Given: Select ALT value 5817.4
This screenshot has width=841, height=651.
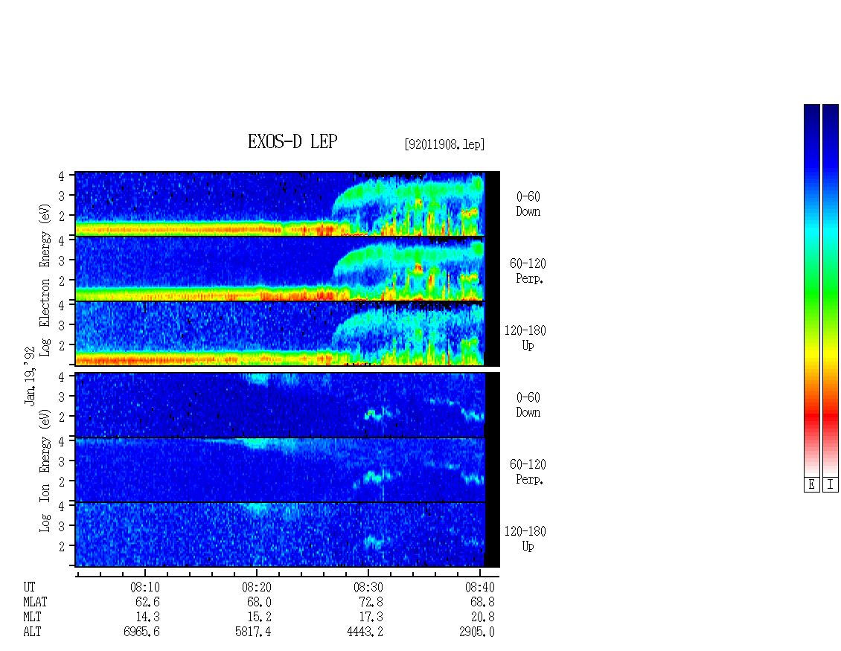Looking at the screenshot, I should [253, 632].
